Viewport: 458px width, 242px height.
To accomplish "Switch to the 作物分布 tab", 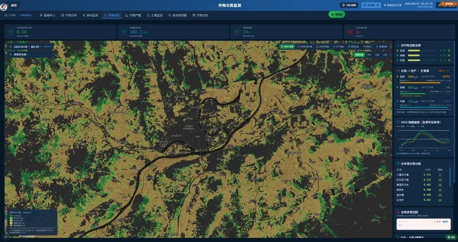I will (69, 15).
